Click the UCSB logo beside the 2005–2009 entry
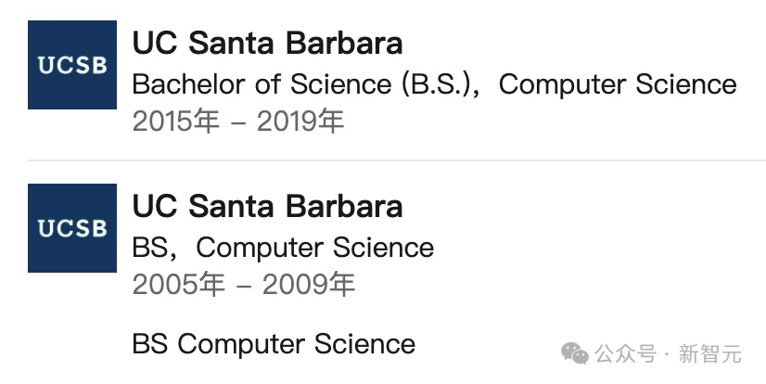The image size is (766, 384). click(x=72, y=227)
